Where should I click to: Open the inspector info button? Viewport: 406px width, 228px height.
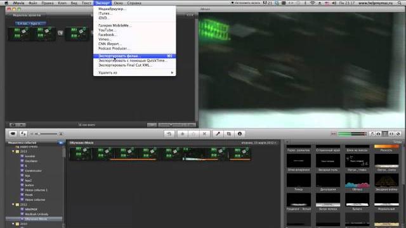(x=240, y=134)
